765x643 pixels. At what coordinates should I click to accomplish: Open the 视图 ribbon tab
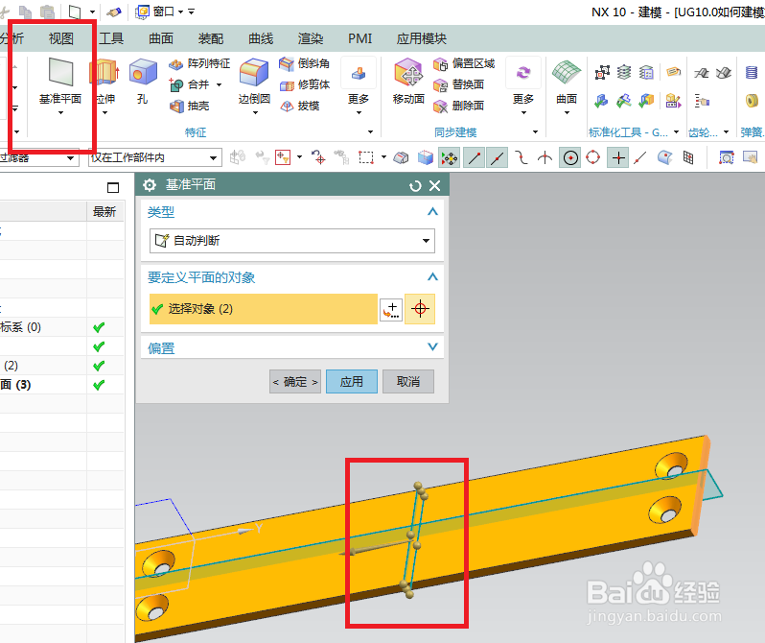click(61, 38)
